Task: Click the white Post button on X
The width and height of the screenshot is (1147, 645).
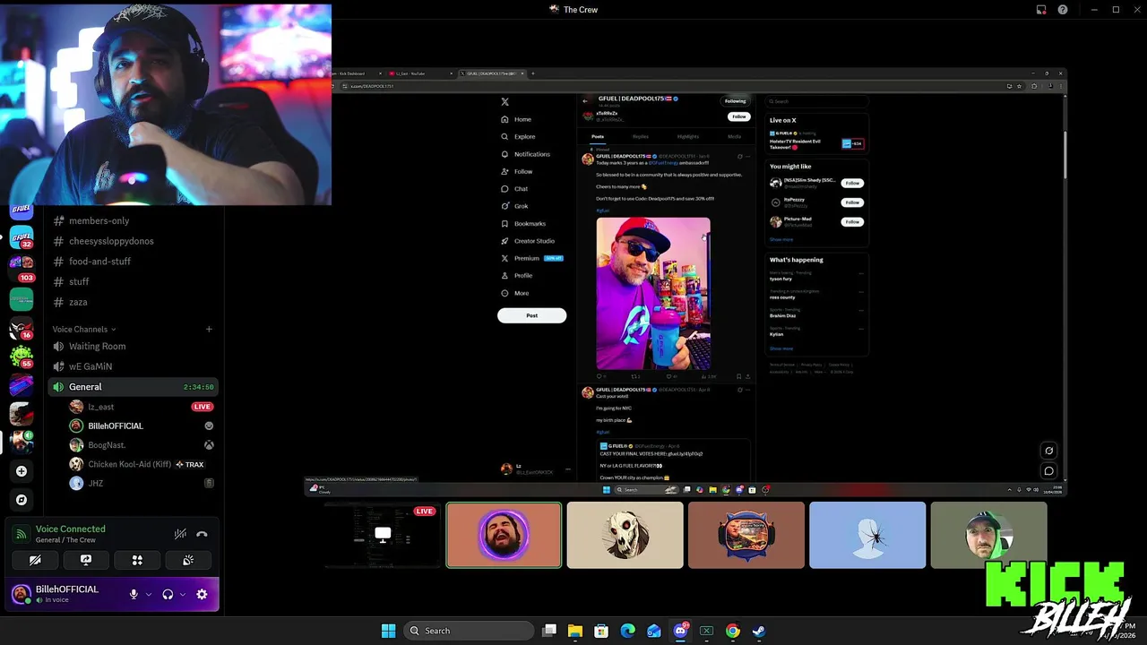Action: 532,315
